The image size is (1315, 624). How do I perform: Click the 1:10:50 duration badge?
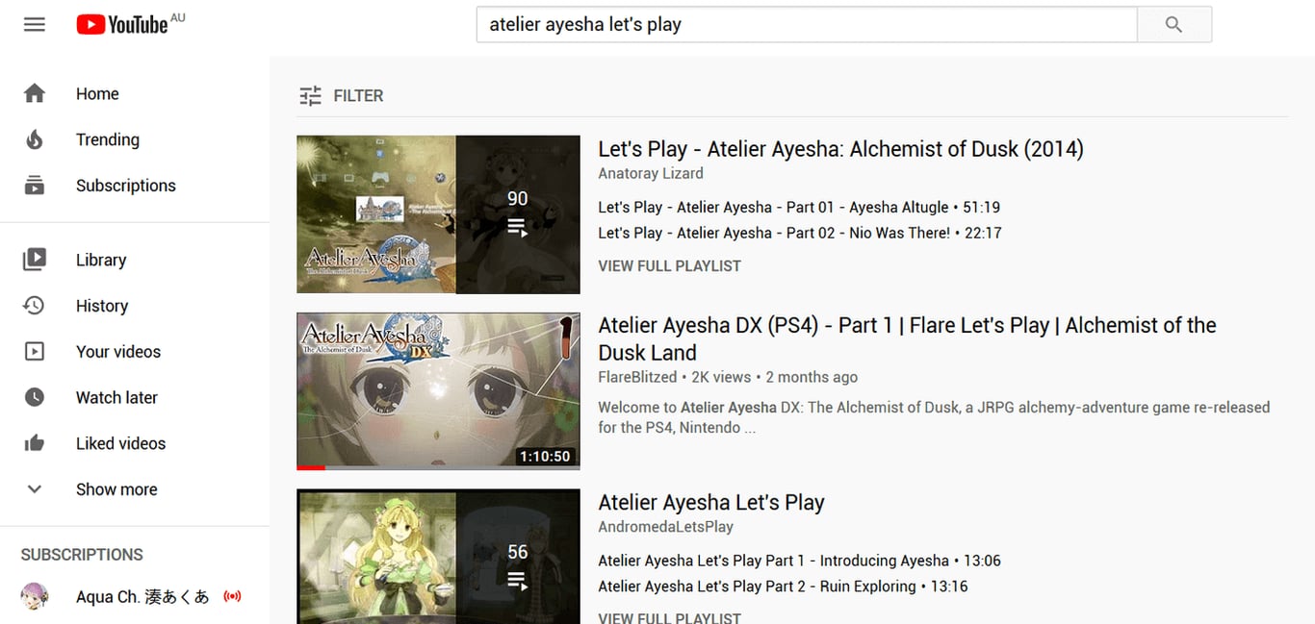(x=545, y=457)
